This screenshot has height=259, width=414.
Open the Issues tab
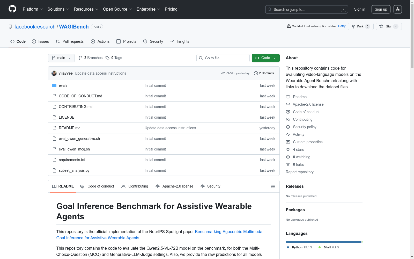tap(40, 41)
